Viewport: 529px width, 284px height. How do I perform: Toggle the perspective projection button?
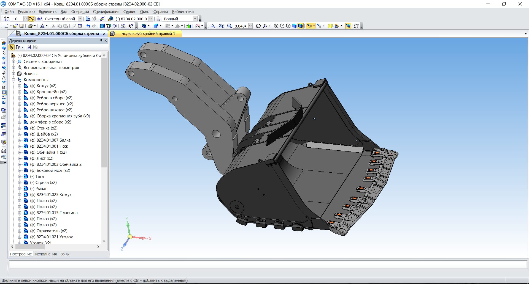pyautogui.click(x=330, y=26)
